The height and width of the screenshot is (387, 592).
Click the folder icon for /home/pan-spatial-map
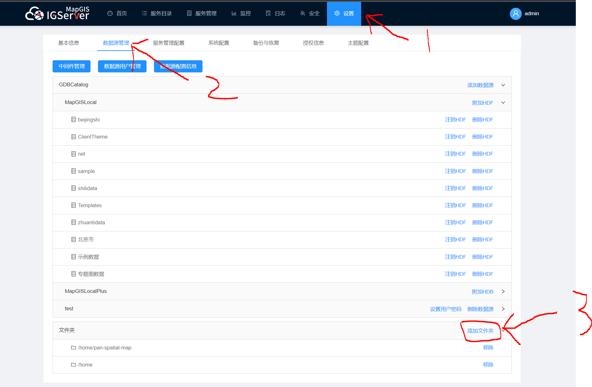[73, 348]
